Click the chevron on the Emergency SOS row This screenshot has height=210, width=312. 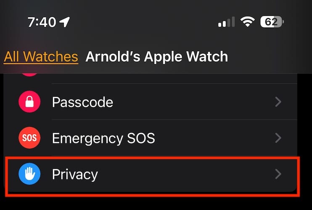(278, 138)
